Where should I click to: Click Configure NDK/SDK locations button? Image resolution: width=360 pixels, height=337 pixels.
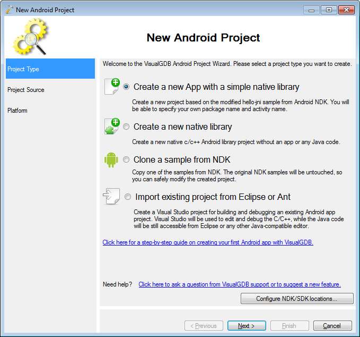297,299
